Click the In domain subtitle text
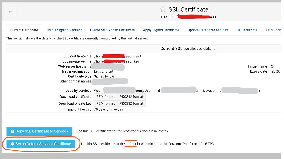The height and width of the screenshot is (159, 284). click(x=188, y=17)
